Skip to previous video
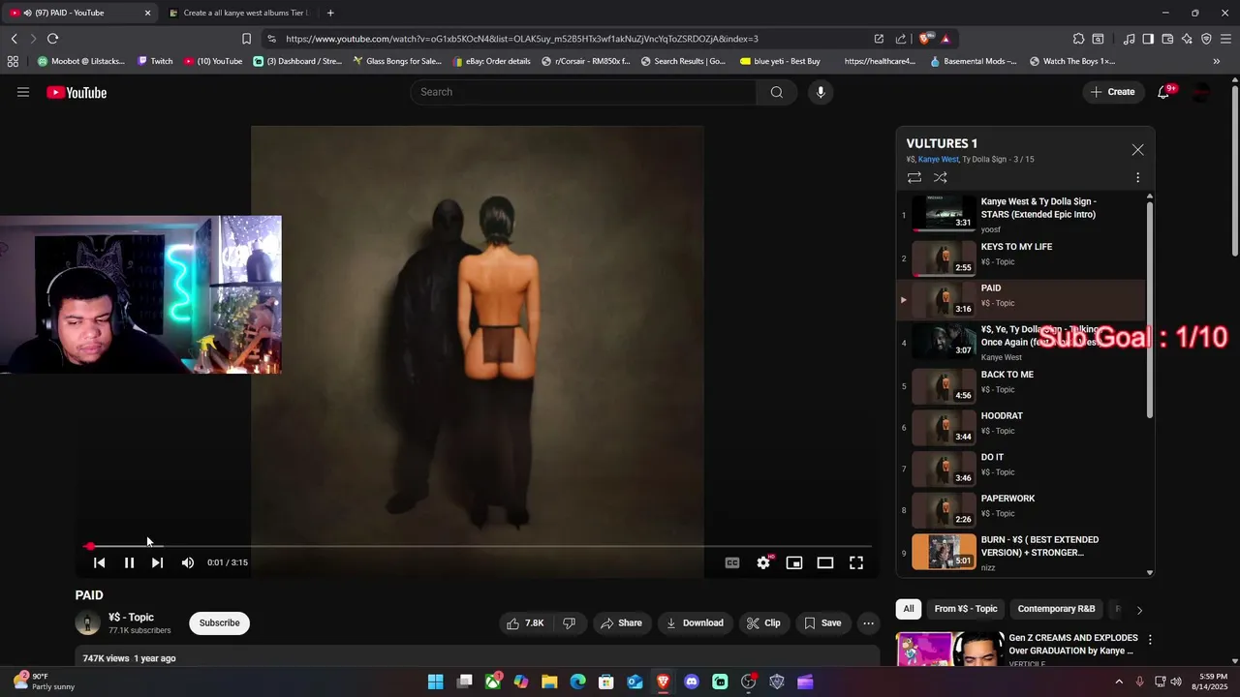Screen dimensions: 1240x697 coord(99,562)
